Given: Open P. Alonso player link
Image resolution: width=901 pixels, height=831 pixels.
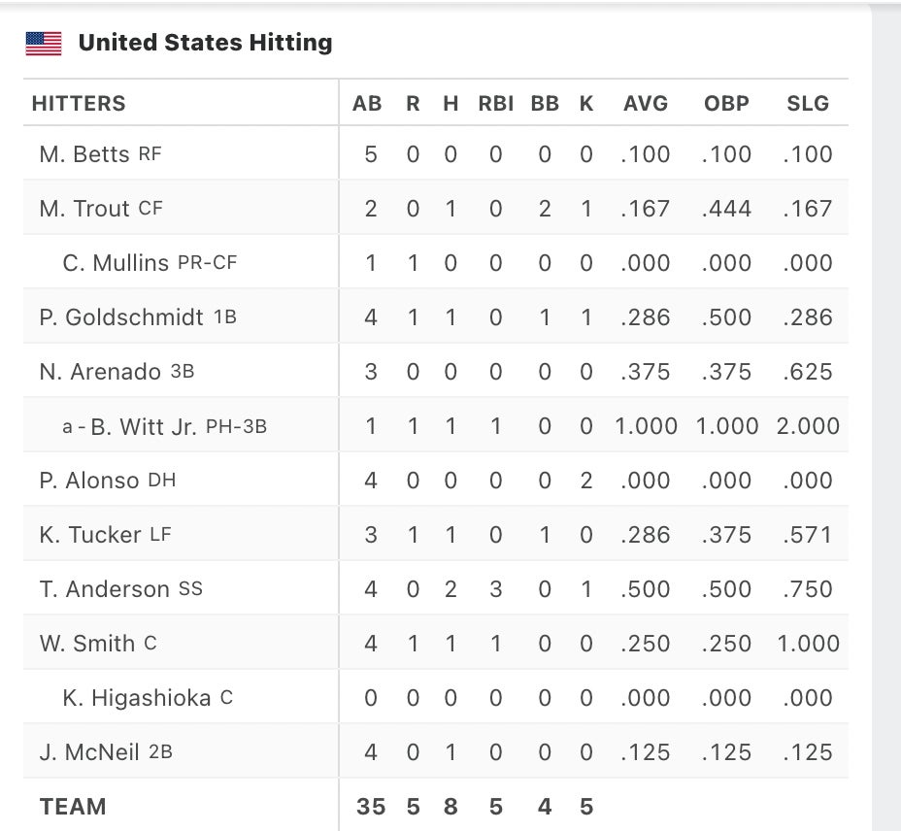Looking at the screenshot, I should (x=91, y=481).
